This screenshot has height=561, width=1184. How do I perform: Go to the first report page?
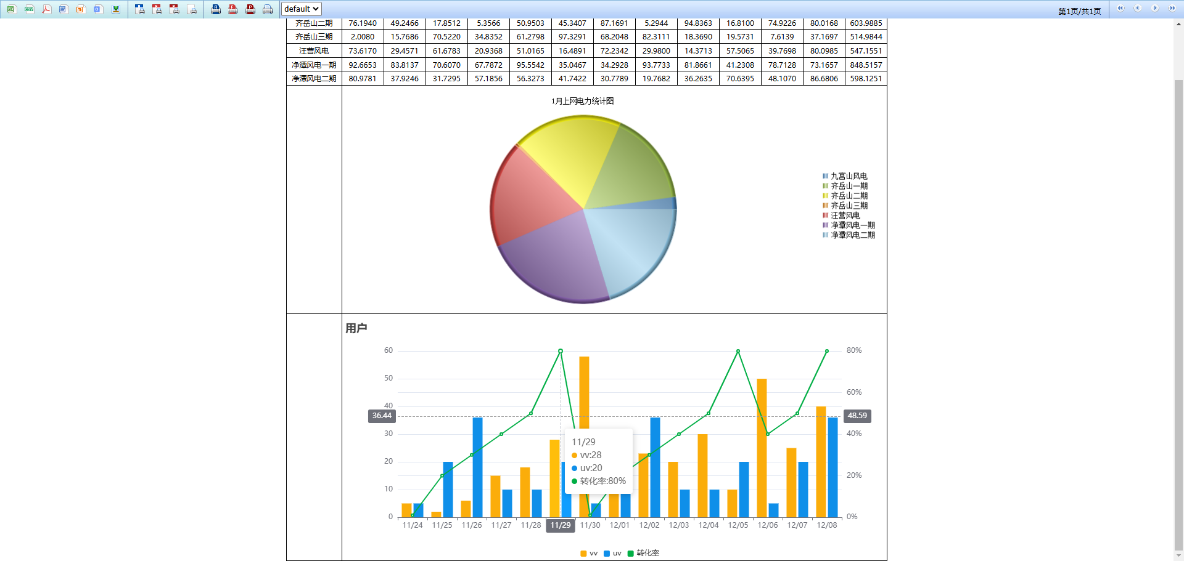[1120, 9]
